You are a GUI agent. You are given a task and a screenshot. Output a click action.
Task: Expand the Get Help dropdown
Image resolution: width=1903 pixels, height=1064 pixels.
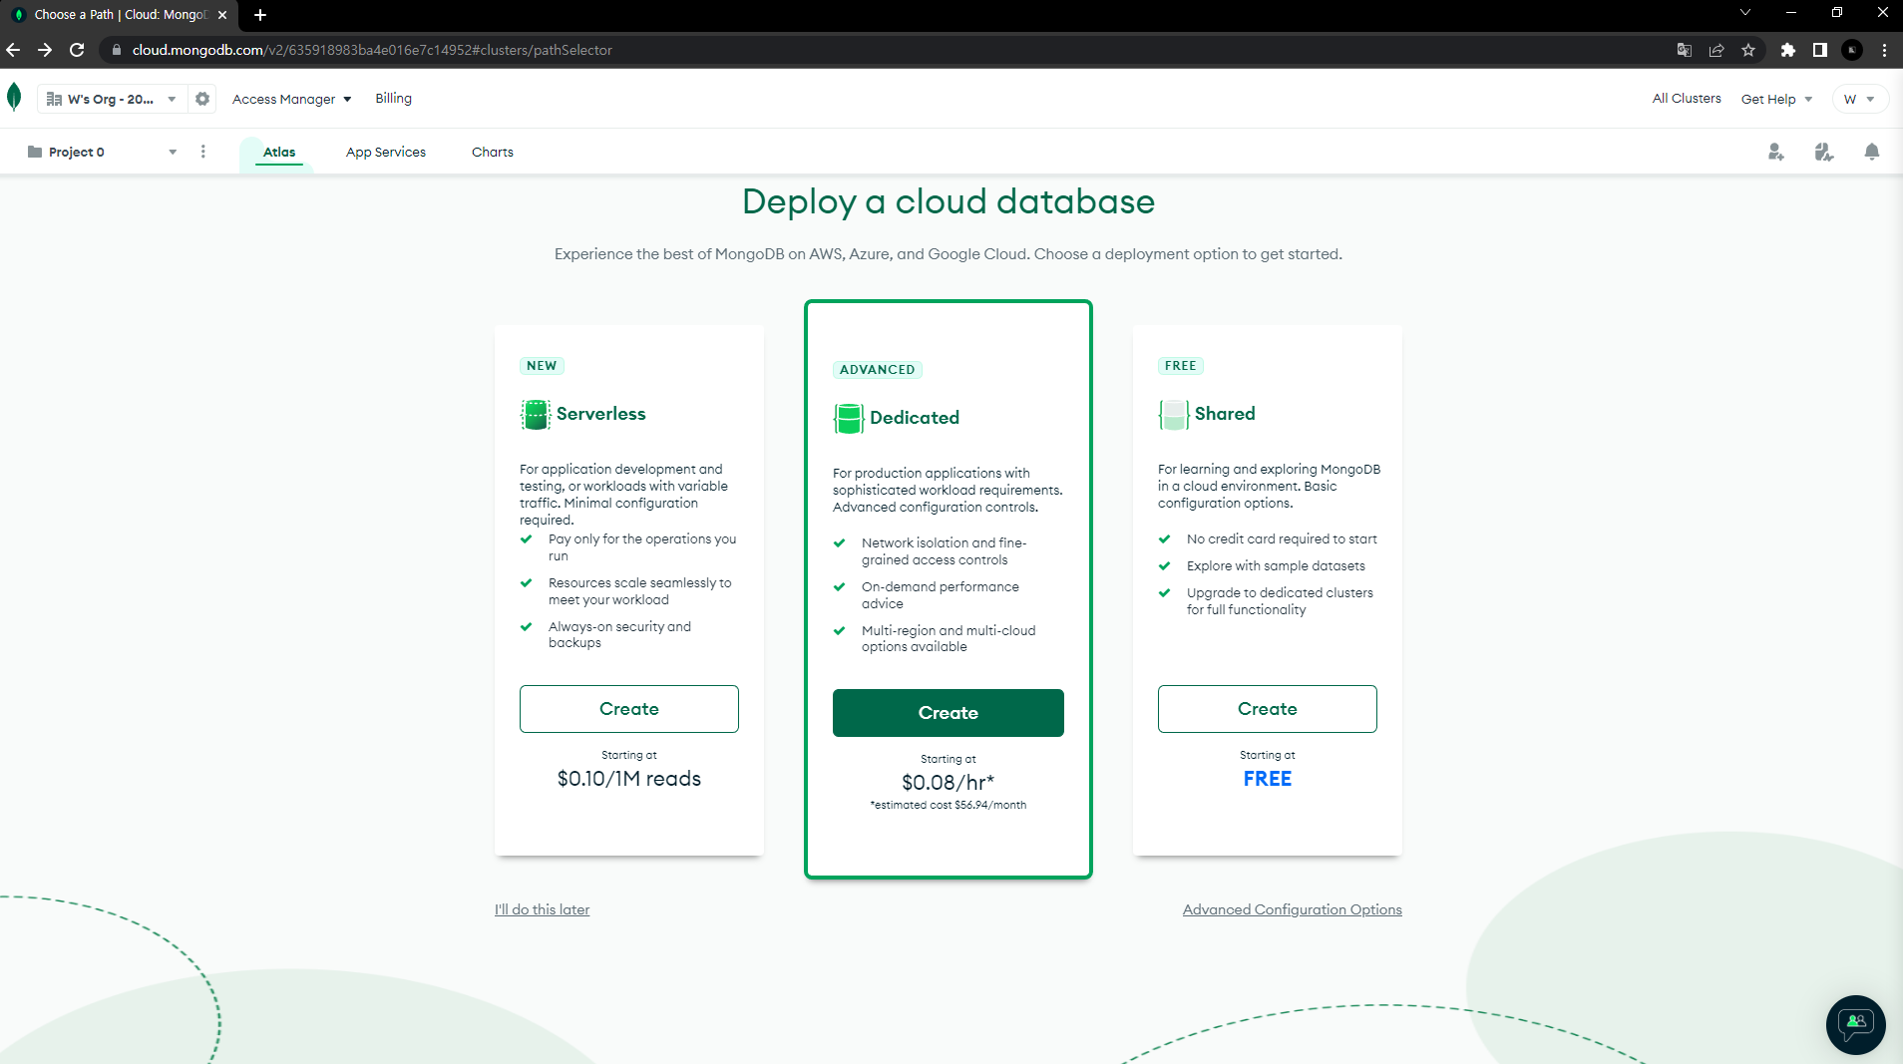(1777, 99)
